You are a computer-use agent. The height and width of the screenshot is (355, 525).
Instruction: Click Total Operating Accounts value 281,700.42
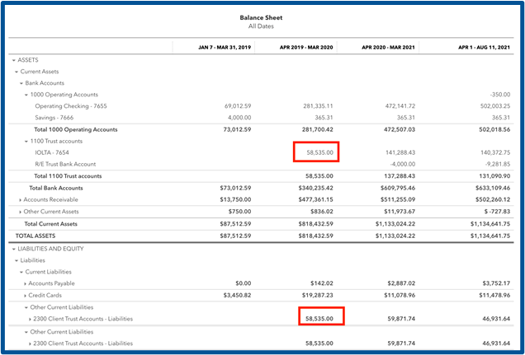coord(318,129)
